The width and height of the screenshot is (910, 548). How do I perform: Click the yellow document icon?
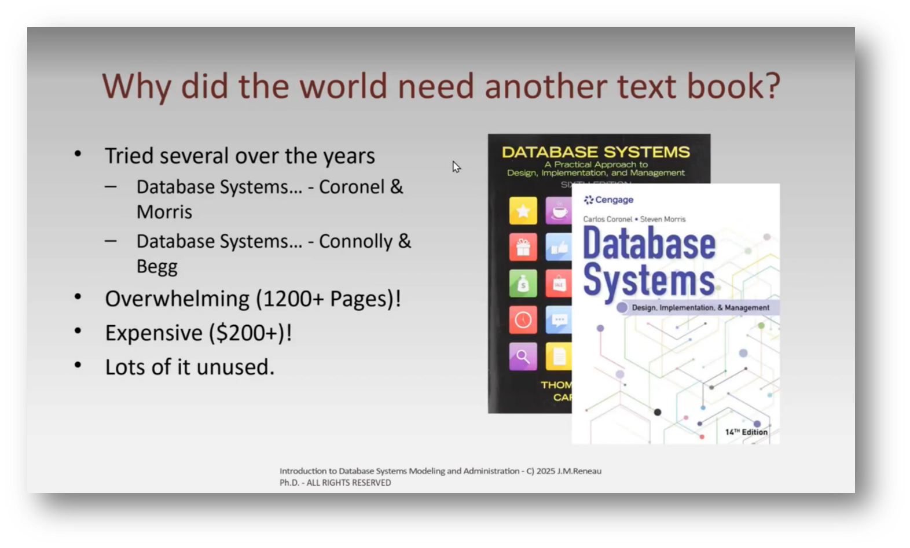tap(558, 356)
